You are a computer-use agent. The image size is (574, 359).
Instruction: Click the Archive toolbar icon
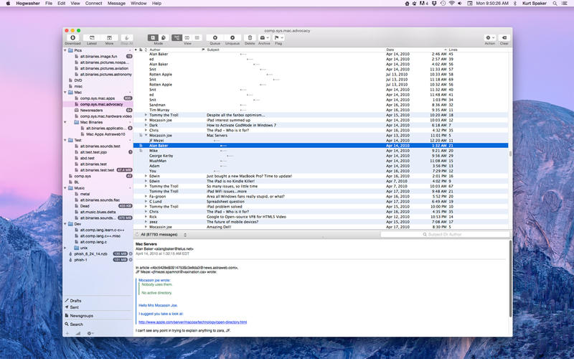coord(264,37)
